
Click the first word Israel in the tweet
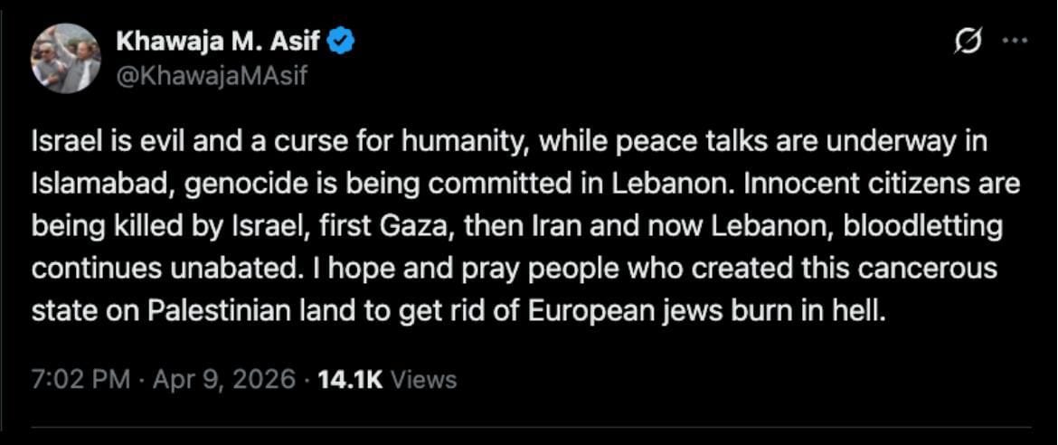click(x=61, y=143)
